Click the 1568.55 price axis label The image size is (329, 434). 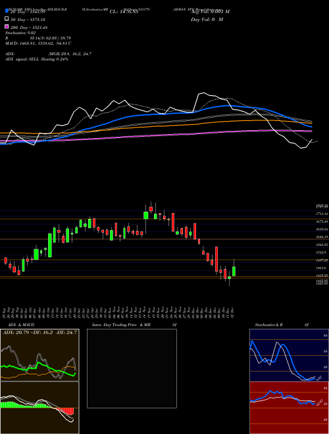[322, 245]
